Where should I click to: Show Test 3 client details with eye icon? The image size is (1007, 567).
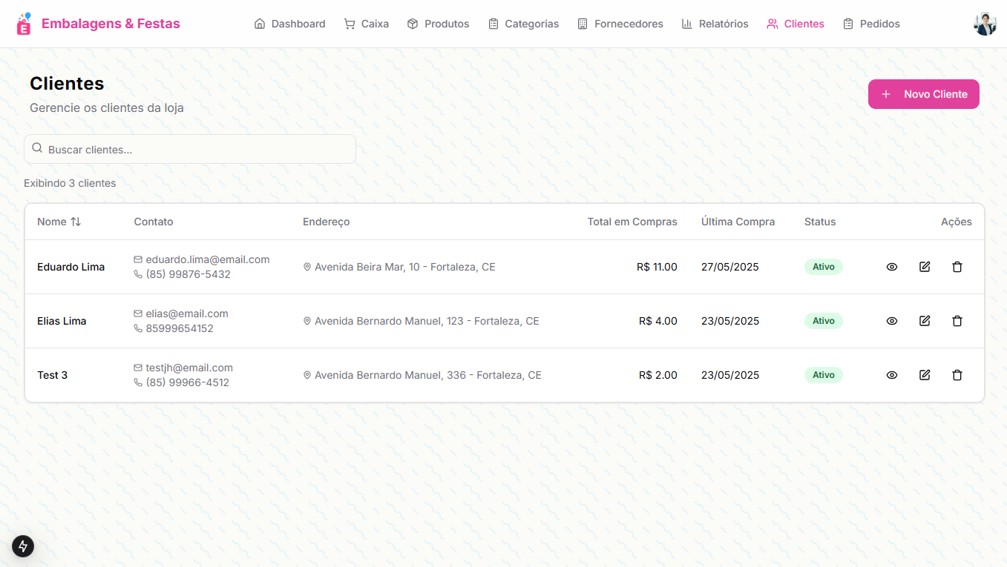(x=892, y=375)
